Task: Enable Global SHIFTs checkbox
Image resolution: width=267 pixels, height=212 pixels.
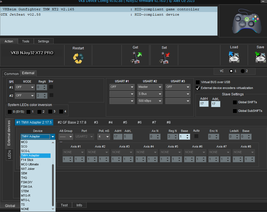Action: coord(235,102)
